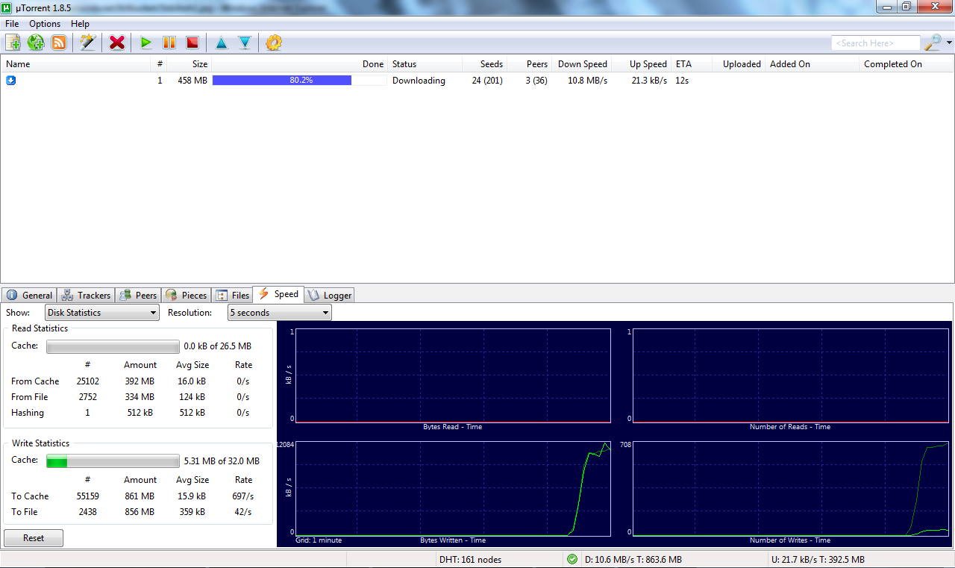
Task: Sort by the Completed On column header
Action: [907, 64]
